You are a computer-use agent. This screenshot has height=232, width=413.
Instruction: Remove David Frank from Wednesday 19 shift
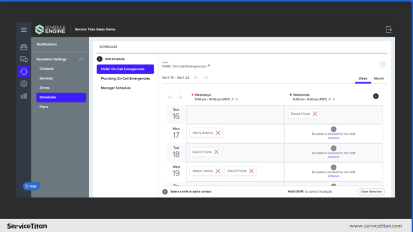coord(251,171)
